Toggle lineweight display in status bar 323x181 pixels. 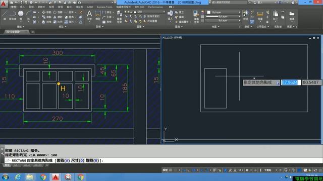pyautogui.click(x=214, y=170)
